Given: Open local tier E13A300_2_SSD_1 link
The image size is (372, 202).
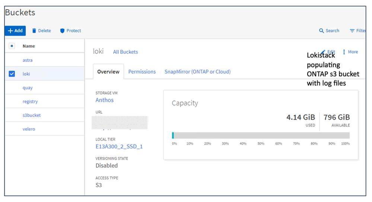Looking at the screenshot, I should [119, 147].
